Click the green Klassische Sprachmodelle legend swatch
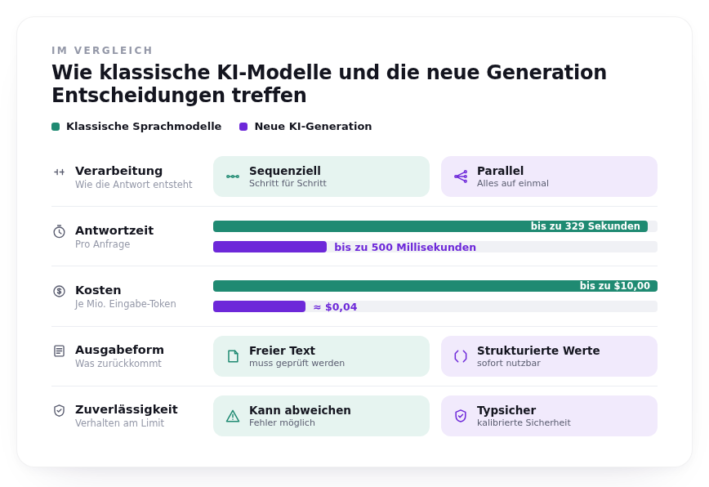Viewport: 709px width, 487px height. [x=56, y=127]
